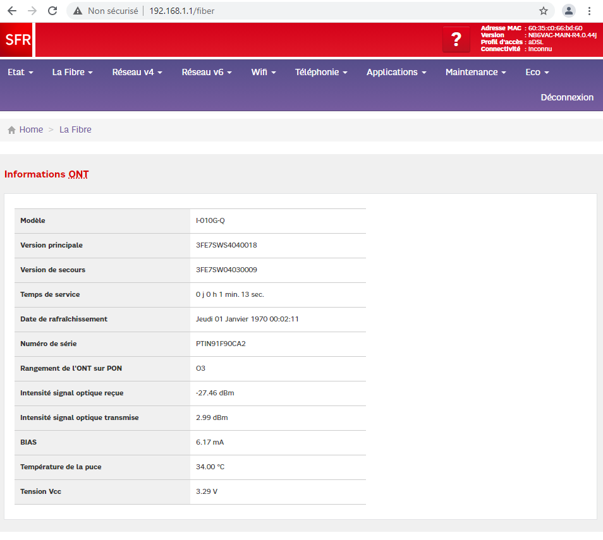Open the Téléphonie menu
The height and width of the screenshot is (540, 603).
pos(321,72)
